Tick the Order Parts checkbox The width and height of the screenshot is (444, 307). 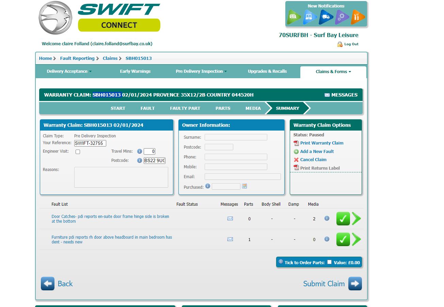(329, 262)
